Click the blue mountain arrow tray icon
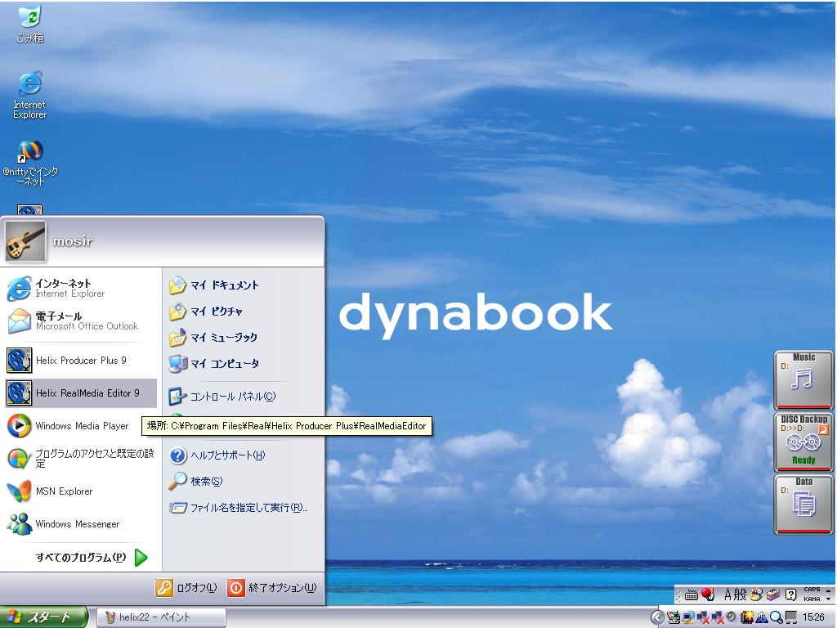Screen dimensions: 837x628 tap(763, 618)
